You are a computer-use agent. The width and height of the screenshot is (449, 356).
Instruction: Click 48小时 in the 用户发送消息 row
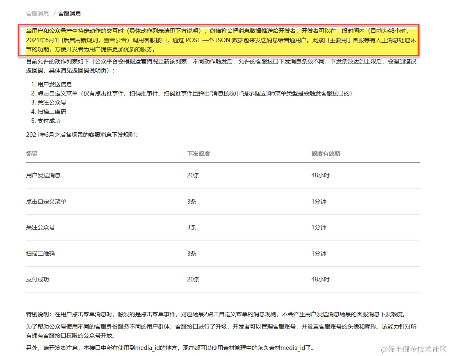pyautogui.click(x=320, y=175)
